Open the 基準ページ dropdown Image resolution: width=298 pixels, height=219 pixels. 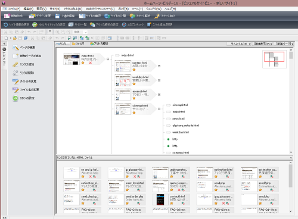284,44
